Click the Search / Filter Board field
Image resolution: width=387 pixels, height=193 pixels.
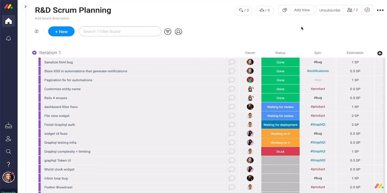pos(120,31)
